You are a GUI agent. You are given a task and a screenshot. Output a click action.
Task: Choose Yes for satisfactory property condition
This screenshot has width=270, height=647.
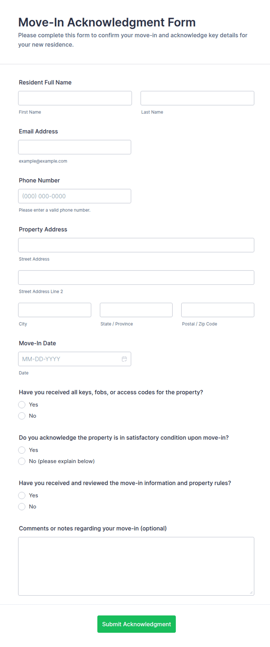(x=22, y=450)
